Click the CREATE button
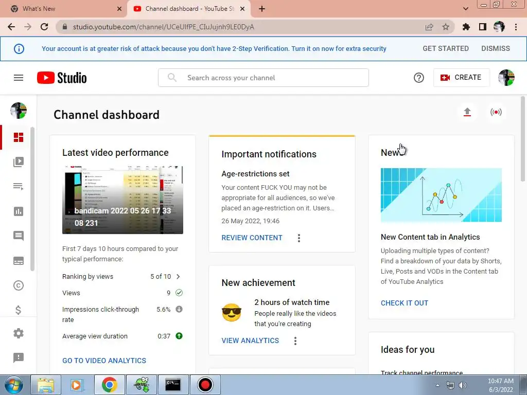527x395 pixels. click(461, 78)
